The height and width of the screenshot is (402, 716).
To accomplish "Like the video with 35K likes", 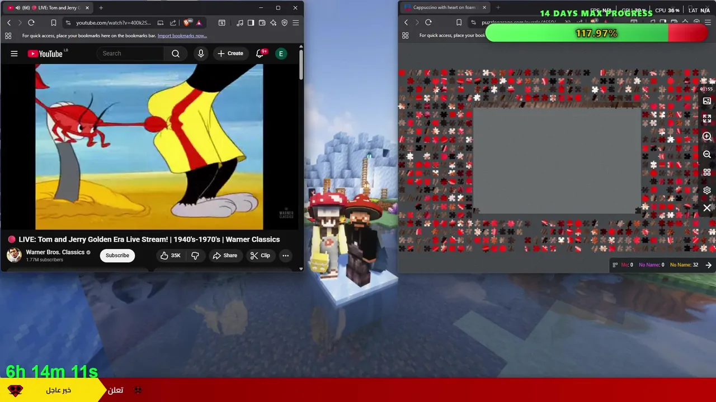I will pos(171,256).
